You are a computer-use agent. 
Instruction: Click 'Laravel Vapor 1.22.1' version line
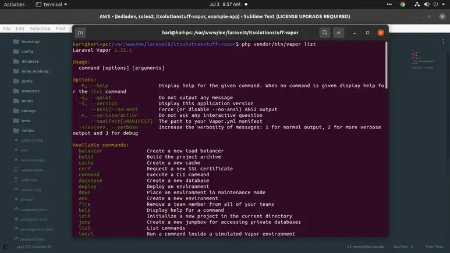pos(102,50)
